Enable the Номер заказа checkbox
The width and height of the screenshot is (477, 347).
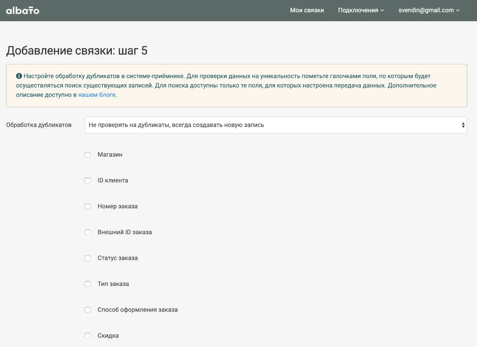click(88, 206)
